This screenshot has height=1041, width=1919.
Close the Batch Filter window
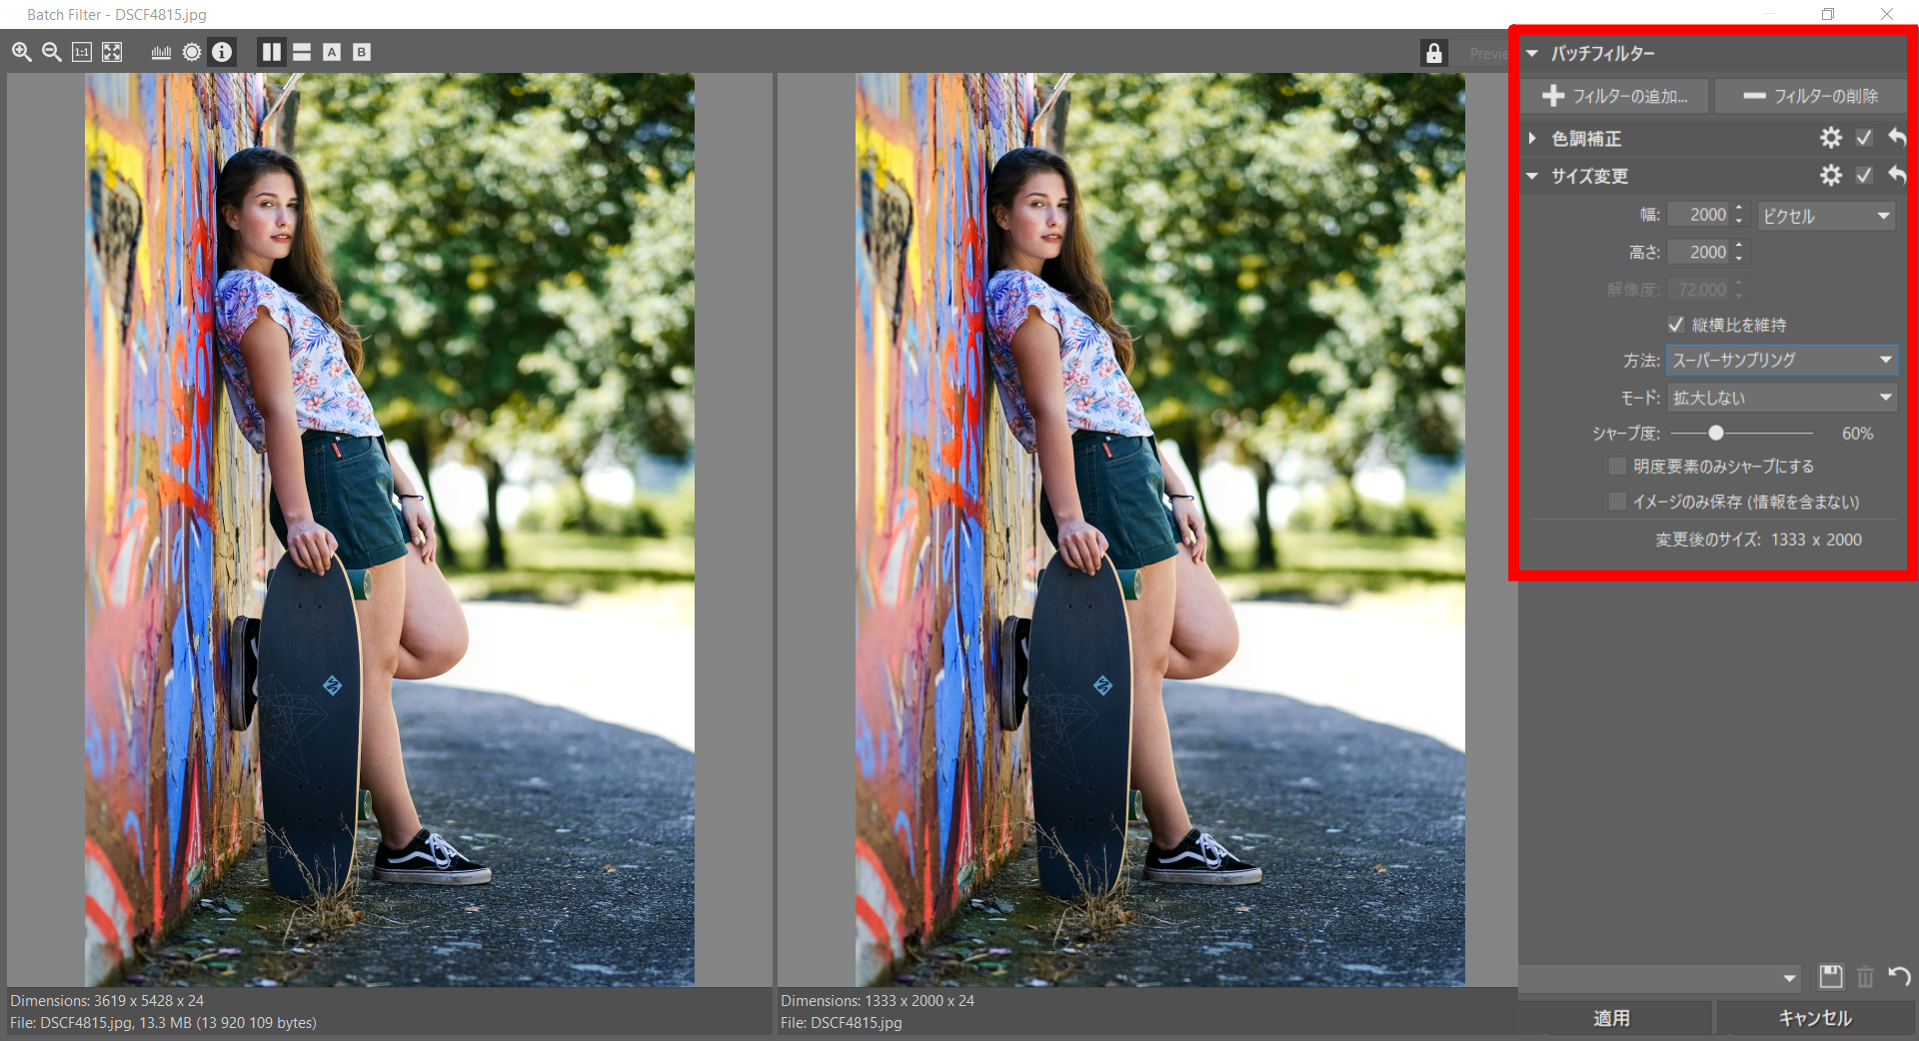[1887, 14]
